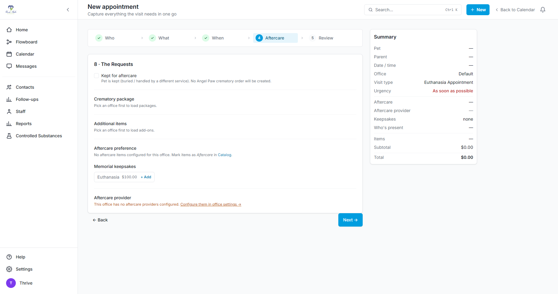Viewport: 558px width, 294px height.
Task: Open Contacts page
Action: pyautogui.click(x=39, y=87)
